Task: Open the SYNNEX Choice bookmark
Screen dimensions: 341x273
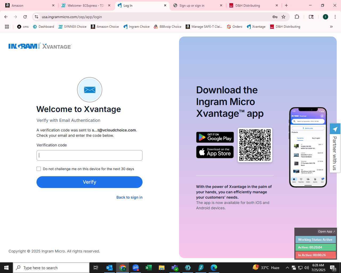Action: (72, 27)
